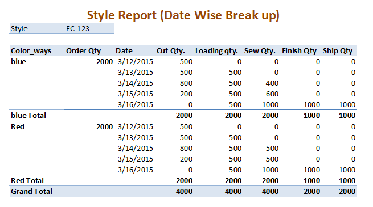
Task: Select blue date 3/15/2015
Action: (136, 94)
